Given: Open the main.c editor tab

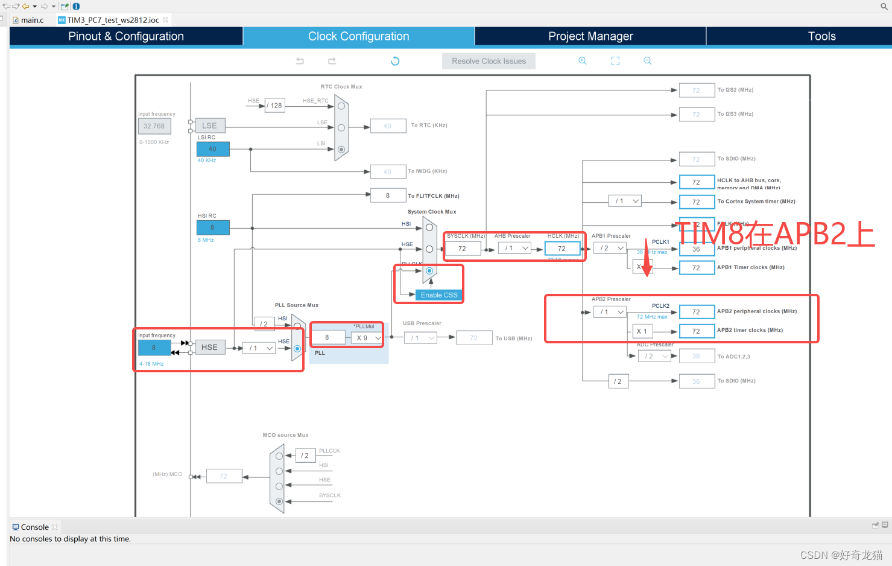Looking at the screenshot, I should point(28,20).
